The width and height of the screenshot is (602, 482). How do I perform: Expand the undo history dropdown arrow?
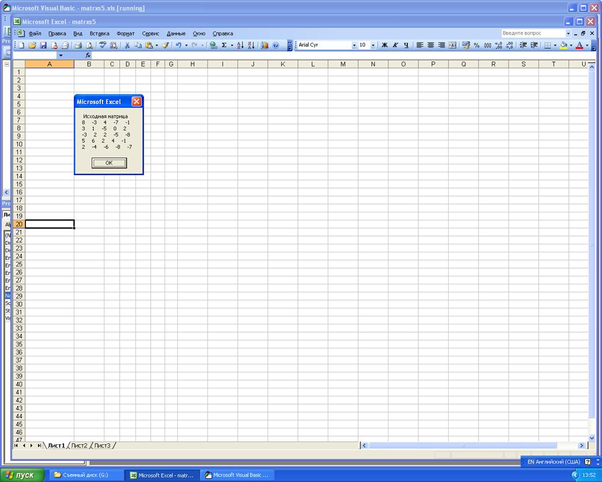(x=186, y=45)
